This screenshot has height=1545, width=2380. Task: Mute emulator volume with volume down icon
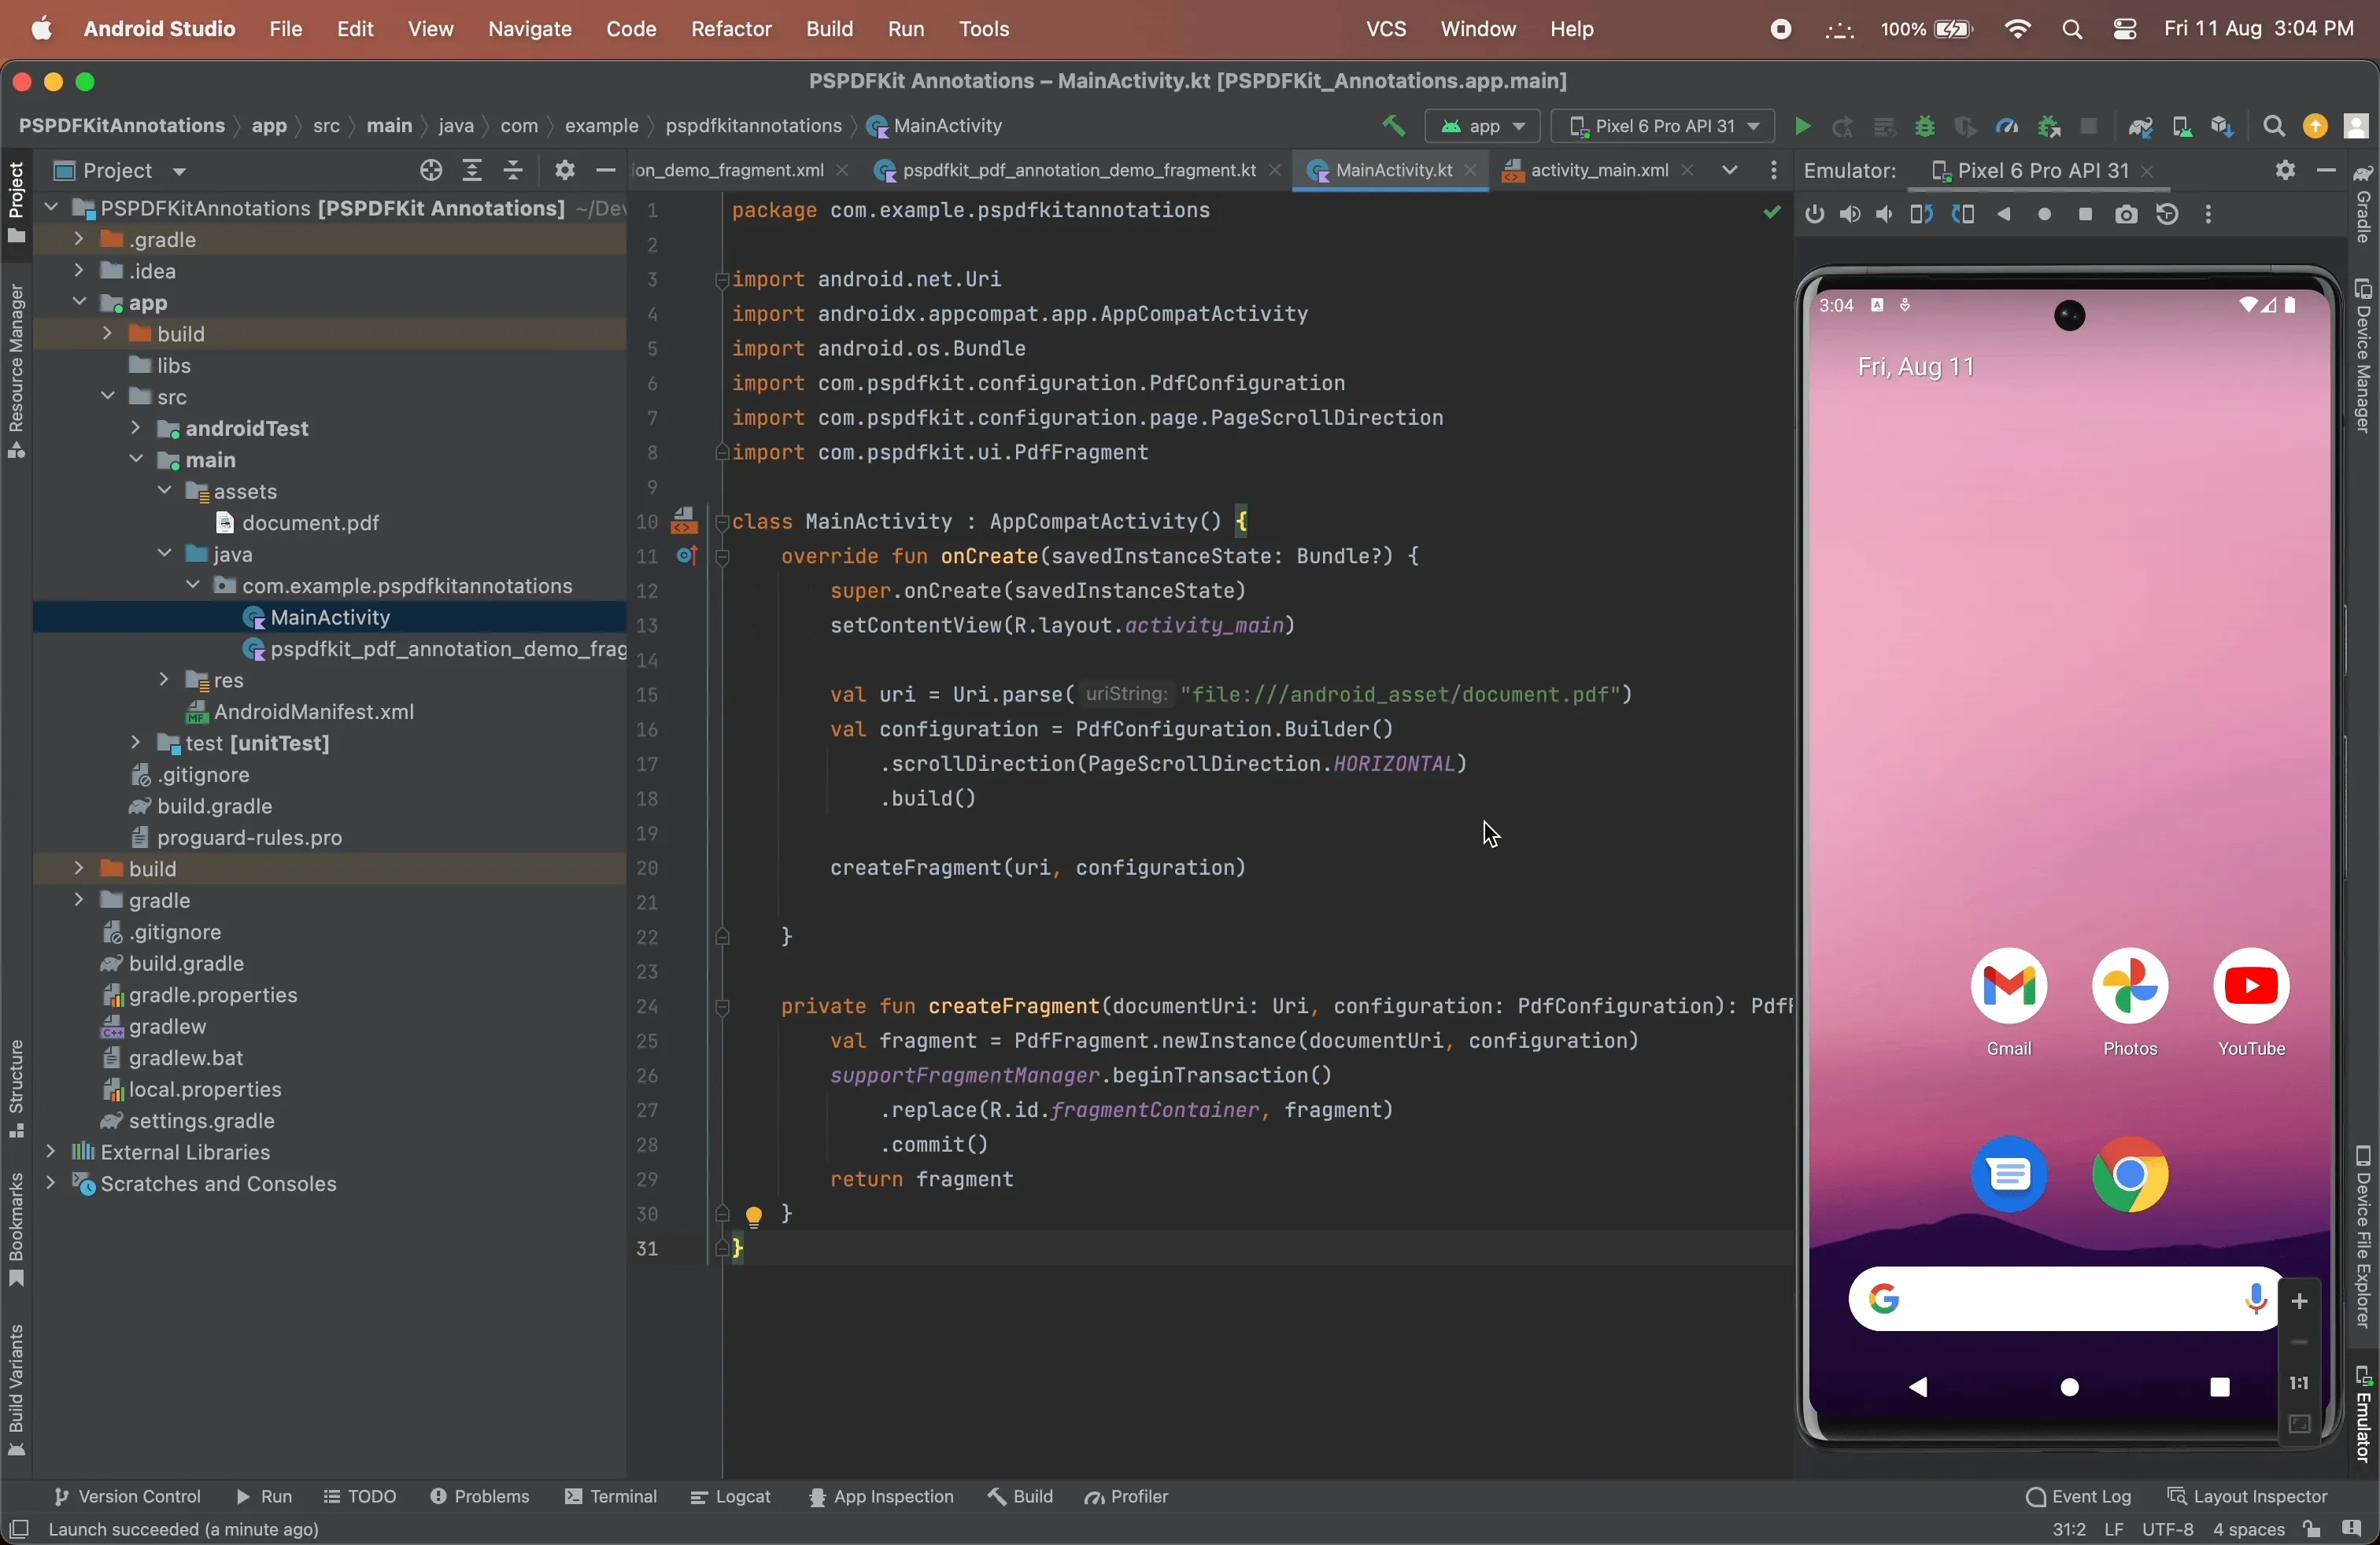[1884, 214]
